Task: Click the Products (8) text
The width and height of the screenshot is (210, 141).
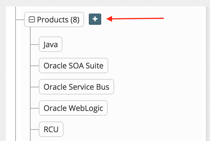Action: (x=58, y=20)
